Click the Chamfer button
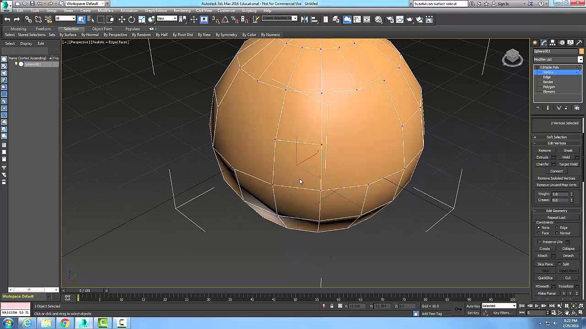The image size is (586, 329). coord(543,164)
